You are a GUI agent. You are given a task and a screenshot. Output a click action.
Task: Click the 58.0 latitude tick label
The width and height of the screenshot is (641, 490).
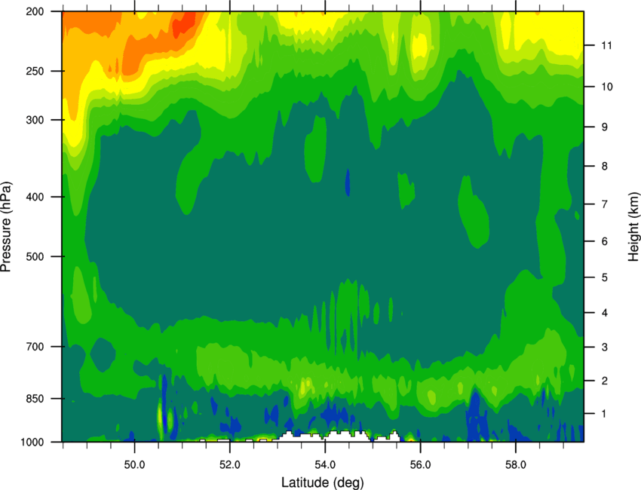[x=516, y=465]
